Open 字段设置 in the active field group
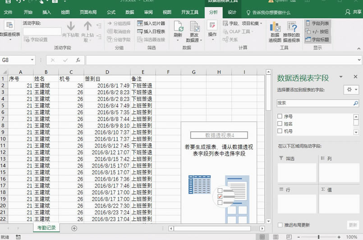This screenshot has height=240, width=363. (x=36, y=40)
